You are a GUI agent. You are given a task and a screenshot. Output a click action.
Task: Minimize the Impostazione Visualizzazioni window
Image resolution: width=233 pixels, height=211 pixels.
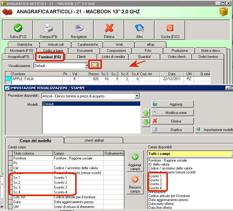tap(227, 88)
